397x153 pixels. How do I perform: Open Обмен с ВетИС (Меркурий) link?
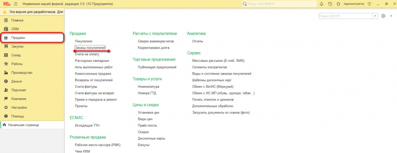tap(213, 87)
